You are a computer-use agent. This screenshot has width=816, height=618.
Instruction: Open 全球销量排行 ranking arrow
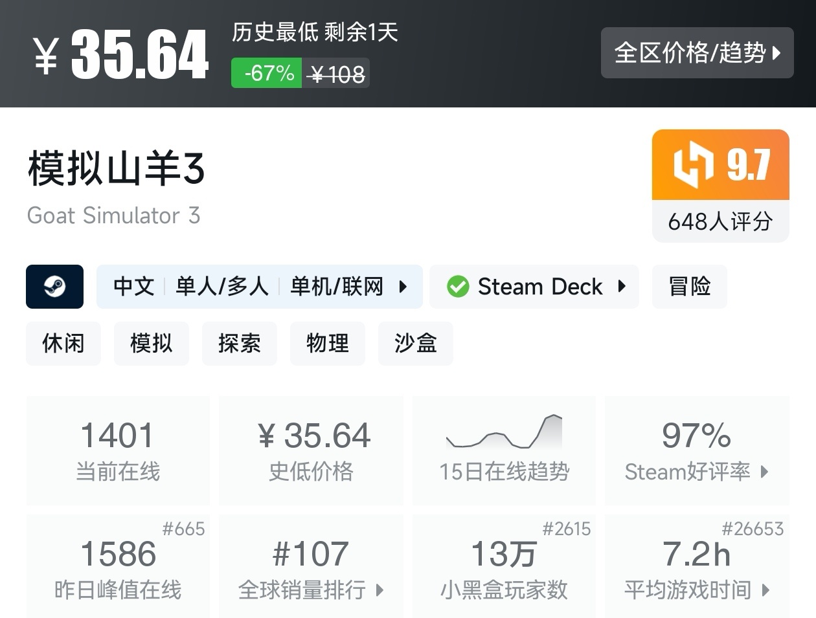tap(380, 590)
